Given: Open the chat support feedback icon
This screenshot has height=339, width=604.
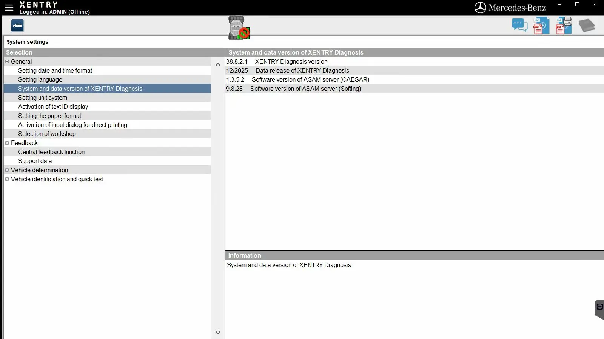Looking at the screenshot, I should [519, 26].
